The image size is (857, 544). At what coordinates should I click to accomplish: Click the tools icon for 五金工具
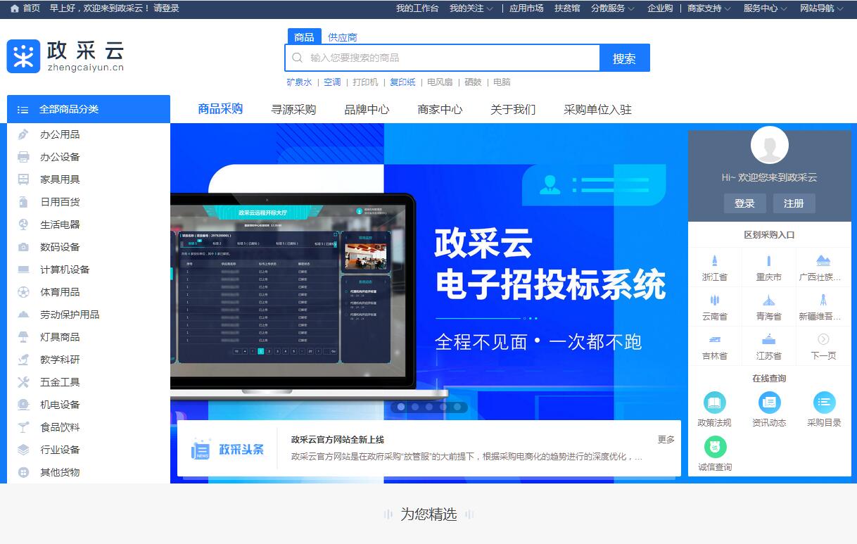(x=23, y=382)
